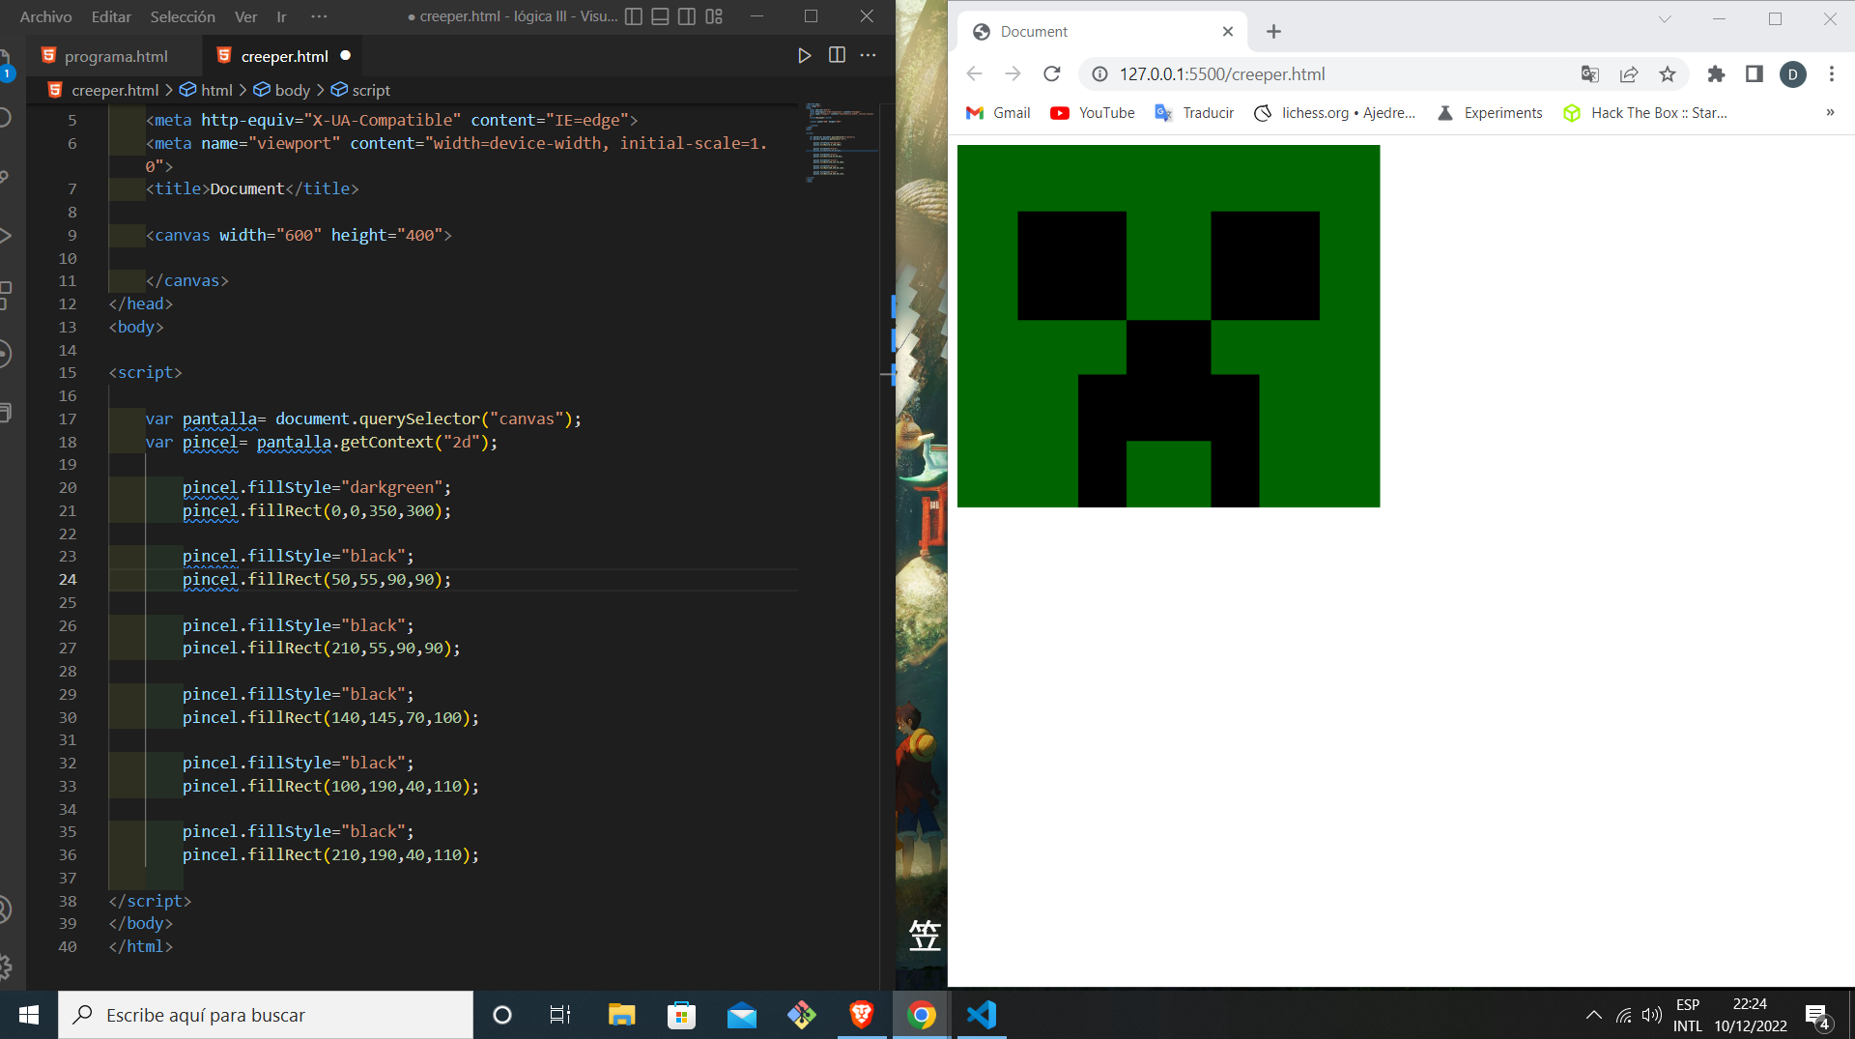Open Mail app from taskbar

(x=742, y=1015)
